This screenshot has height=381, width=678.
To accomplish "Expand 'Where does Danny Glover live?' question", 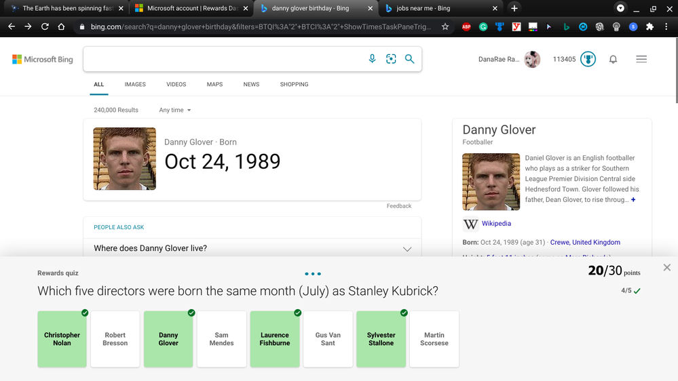I will pyautogui.click(x=252, y=248).
